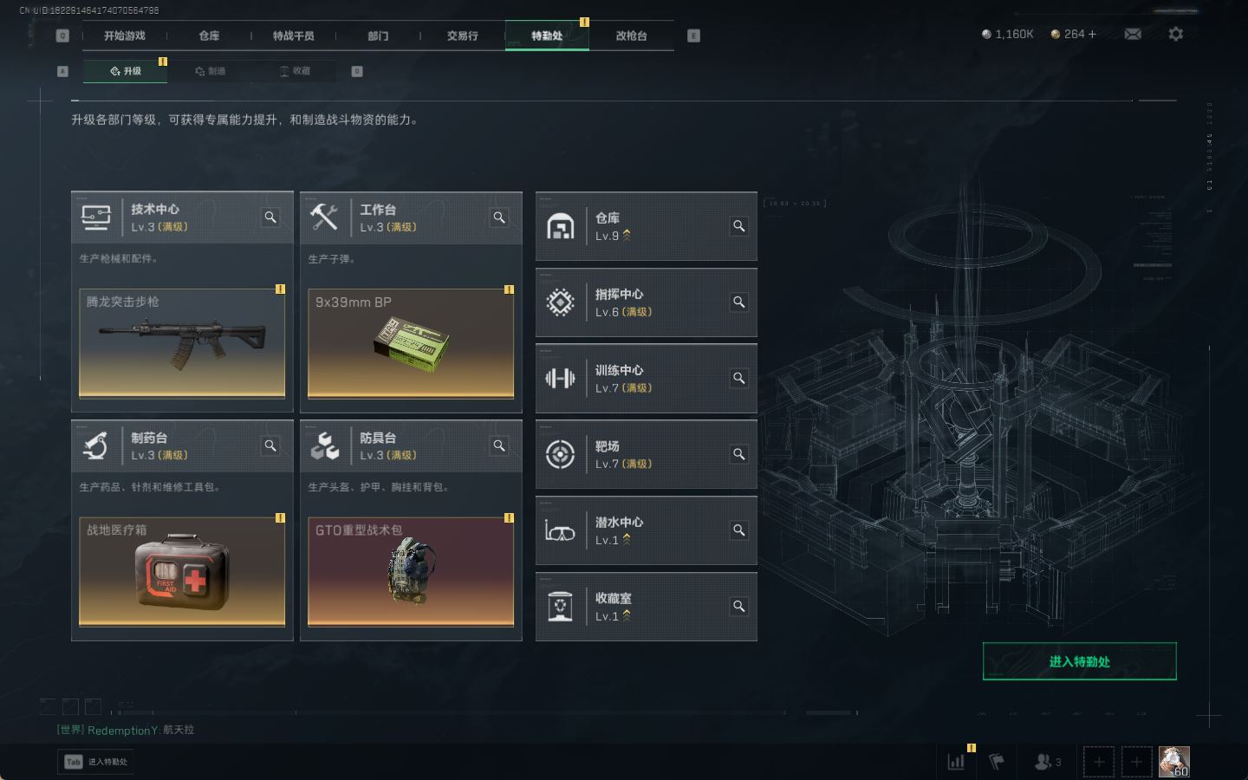The image size is (1248, 780).
Task: Open the 收藏室 Lv.1 upgrade row
Action: click(647, 607)
